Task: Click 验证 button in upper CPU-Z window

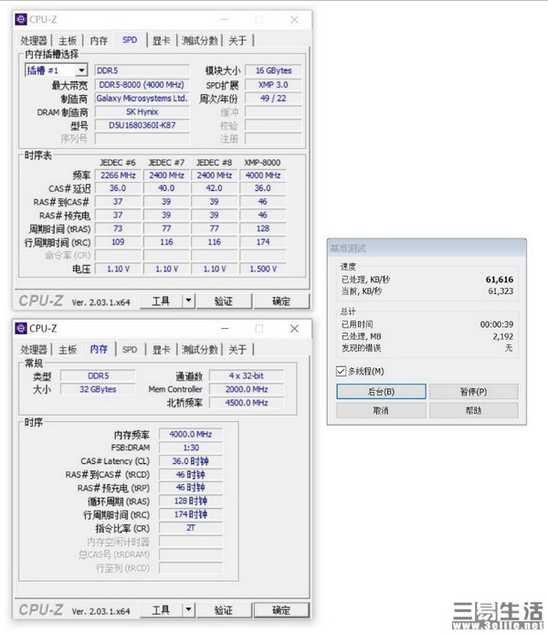Action: click(x=224, y=301)
